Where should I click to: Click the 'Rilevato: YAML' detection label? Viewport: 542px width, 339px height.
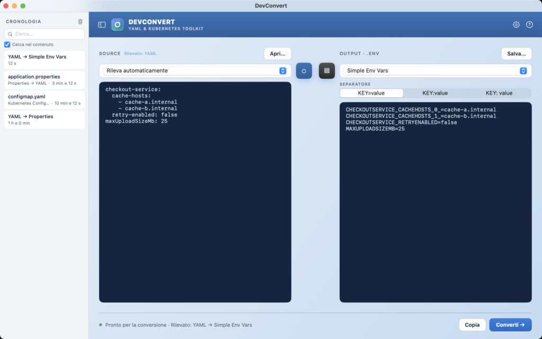(x=140, y=53)
